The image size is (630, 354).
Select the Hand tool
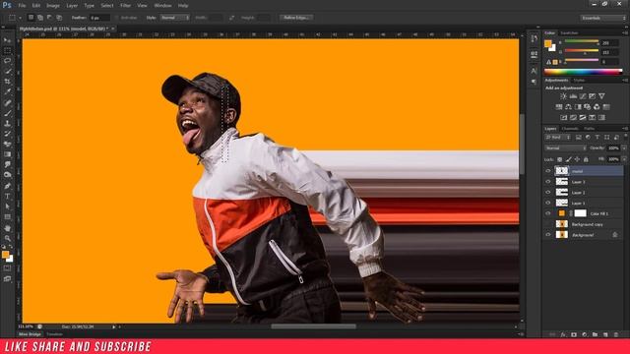[x=7, y=228]
